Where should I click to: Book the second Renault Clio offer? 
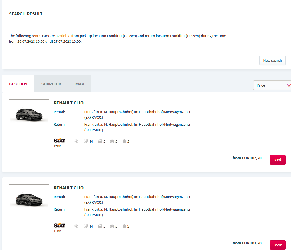(278, 245)
